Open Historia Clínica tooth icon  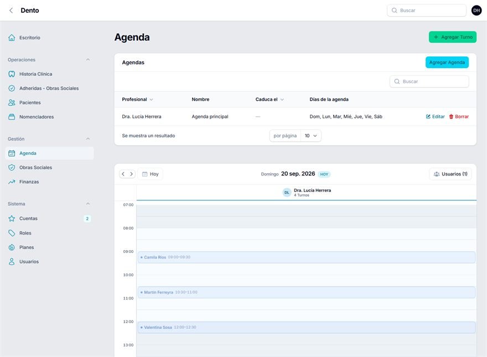[x=12, y=74]
